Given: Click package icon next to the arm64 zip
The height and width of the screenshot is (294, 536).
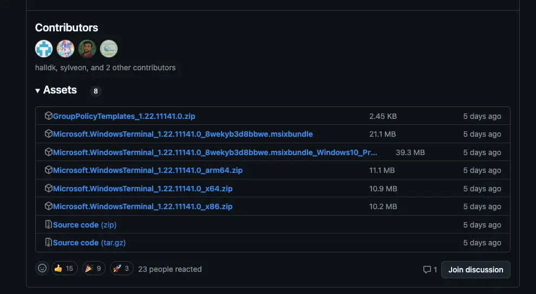Looking at the screenshot, I should [x=48, y=170].
